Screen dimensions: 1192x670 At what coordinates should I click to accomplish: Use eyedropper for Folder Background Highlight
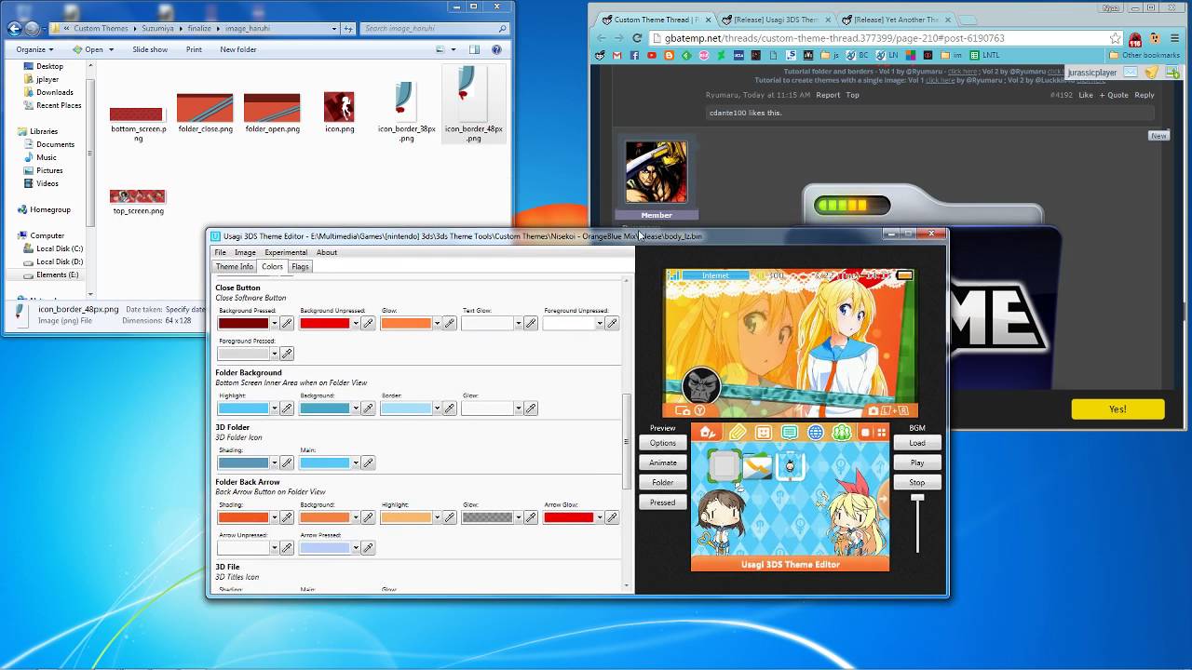tap(287, 409)
